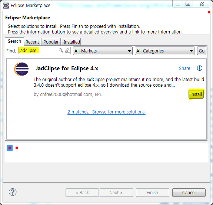Select the JadClipse for Eclipse 4.x title

coord(67,68)
